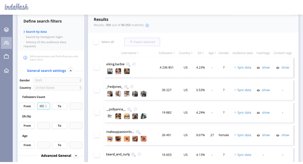Image resolution: width=303 pixels, height=164 pixels.
Task: Click block icon next to _fredjones_
Action: pyautogui.click(x=132, y=87)
